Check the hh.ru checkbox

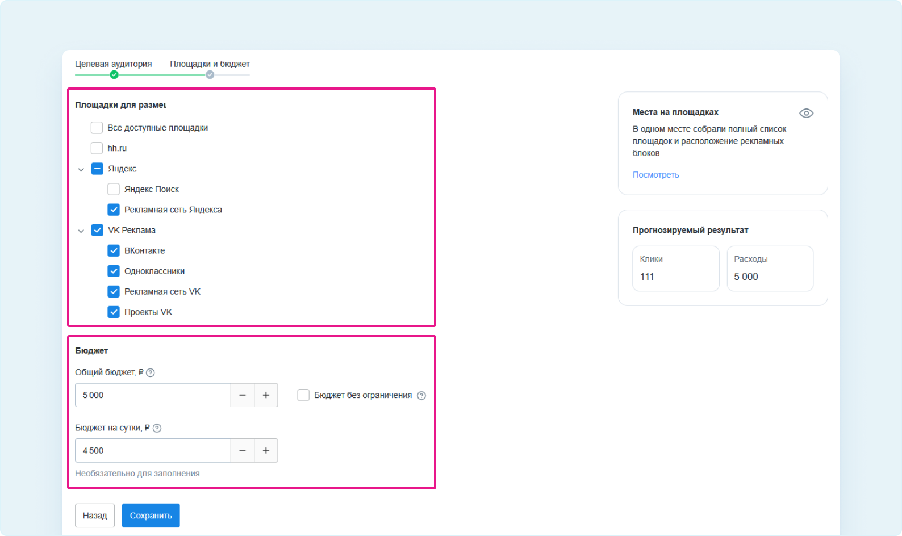97,148
